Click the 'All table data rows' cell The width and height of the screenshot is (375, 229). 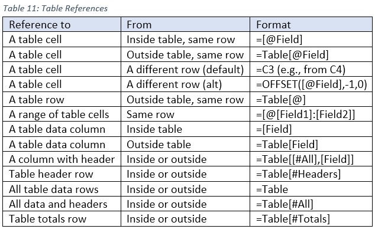pyautogui.click(x=62, y=189)
